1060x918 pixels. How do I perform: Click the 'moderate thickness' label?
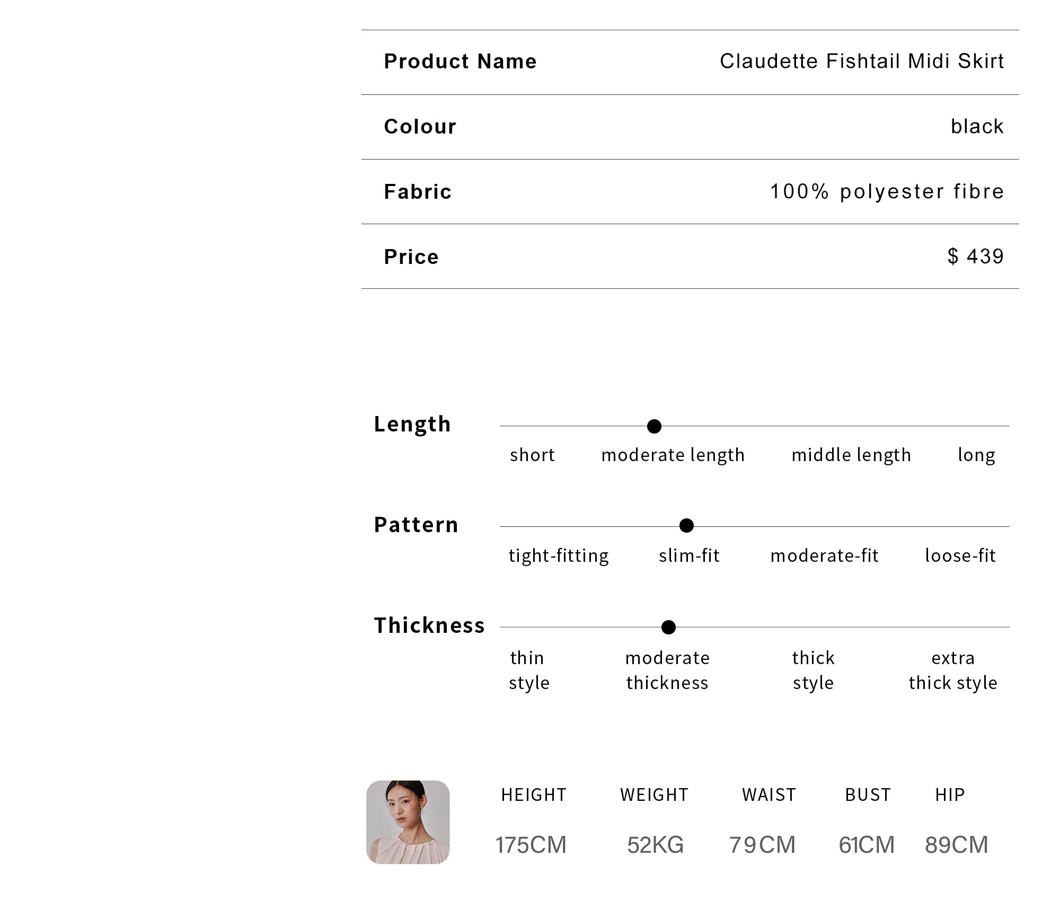coord(667,670)
